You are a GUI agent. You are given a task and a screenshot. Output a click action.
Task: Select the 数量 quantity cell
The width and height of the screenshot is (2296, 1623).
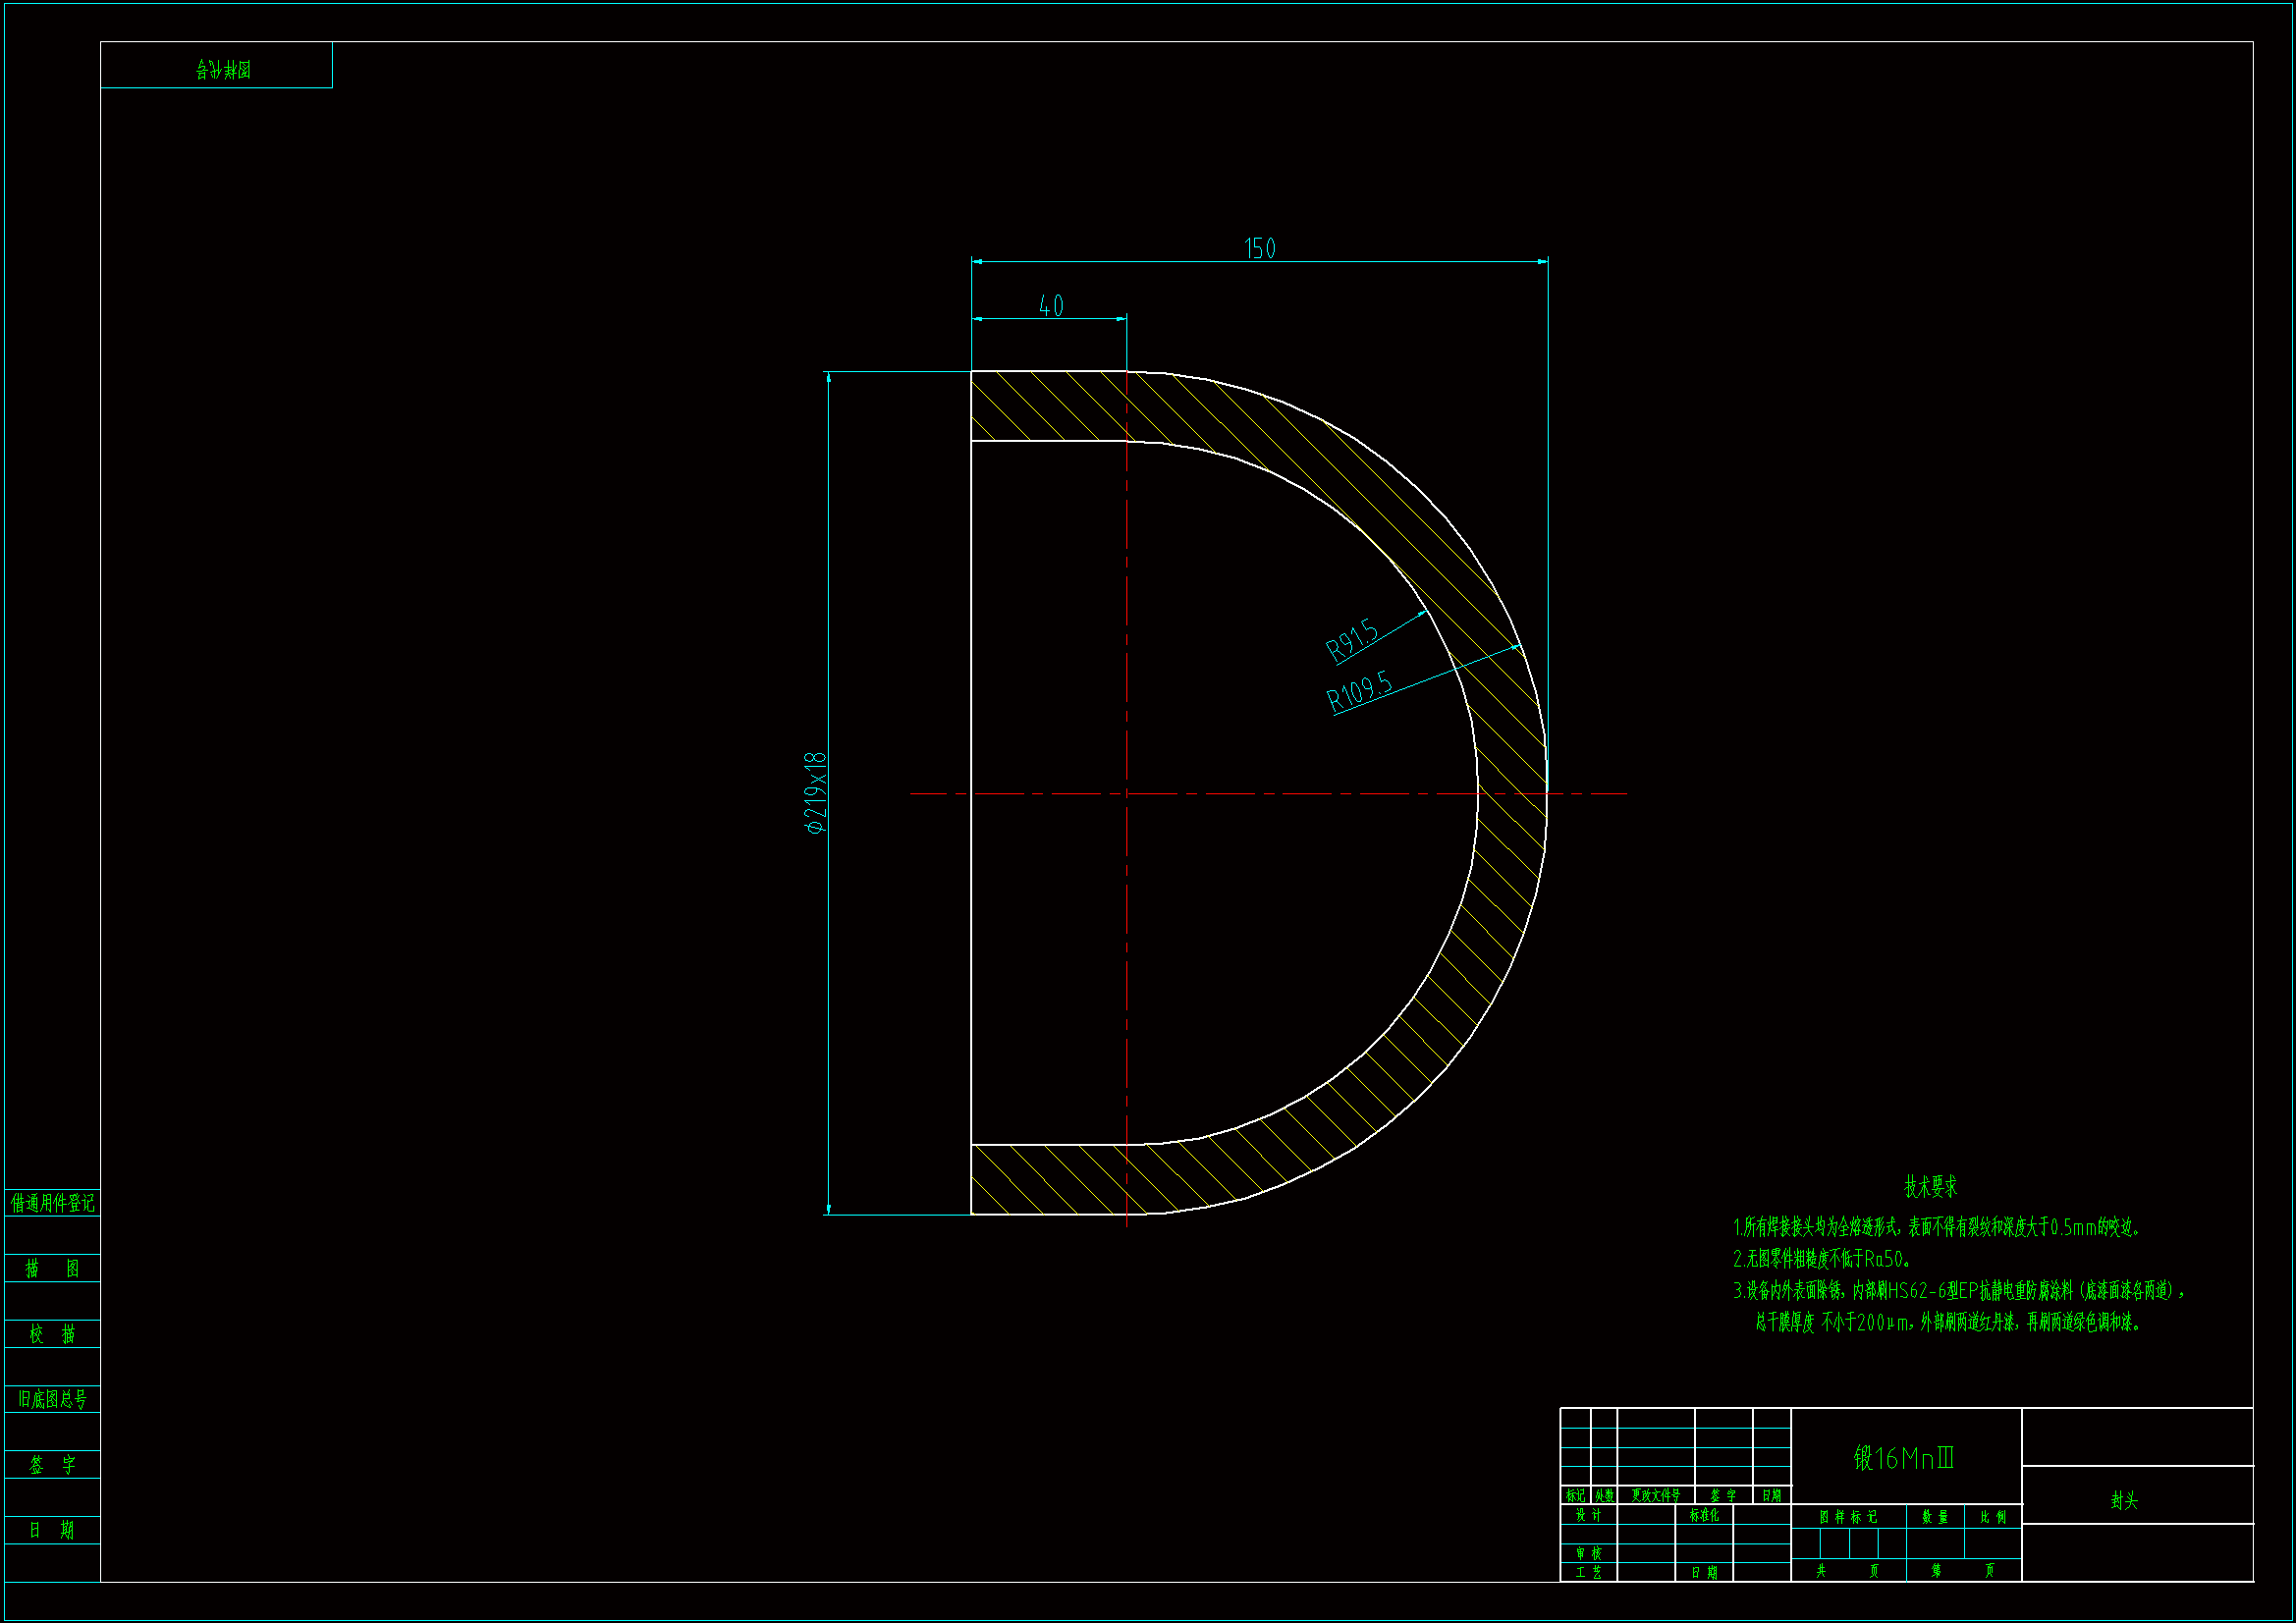[1935, 1517]
